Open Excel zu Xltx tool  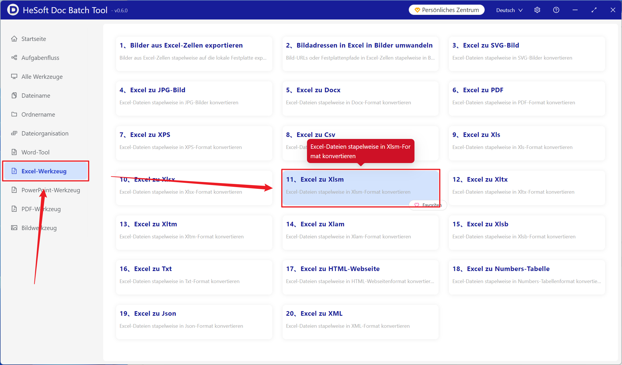point(527,188)
